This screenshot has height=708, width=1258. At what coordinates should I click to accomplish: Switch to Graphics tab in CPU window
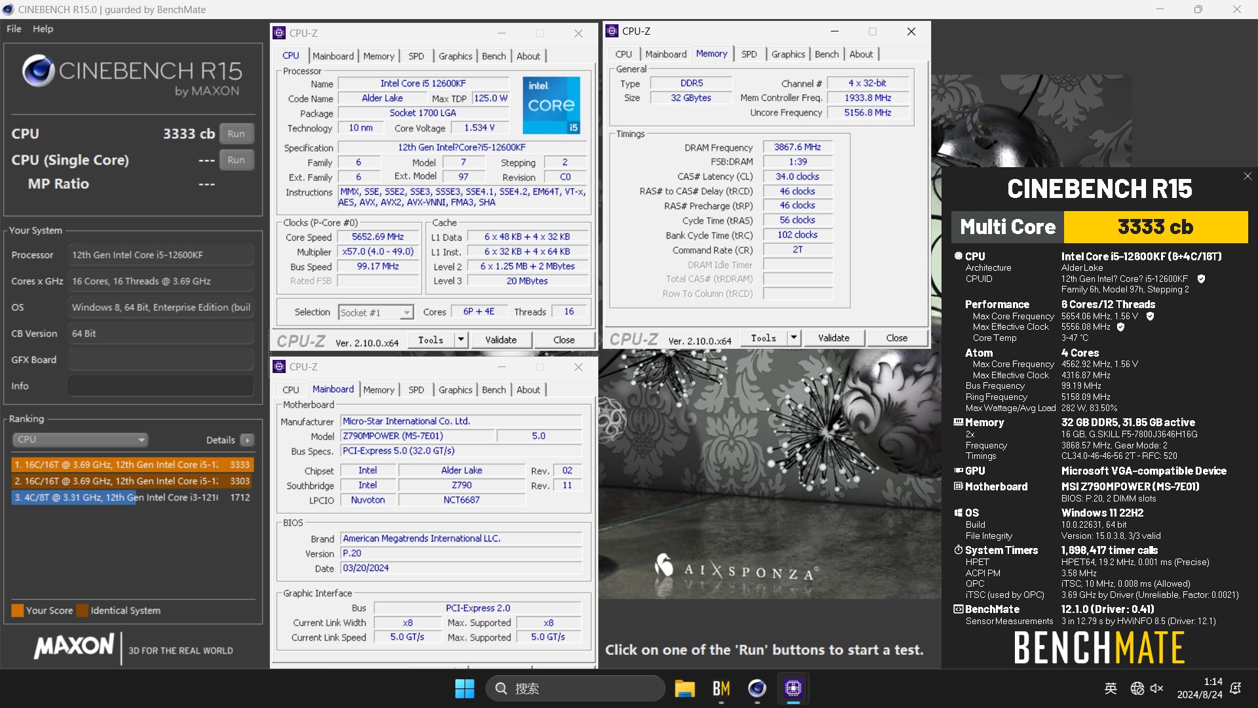(455, 56)
